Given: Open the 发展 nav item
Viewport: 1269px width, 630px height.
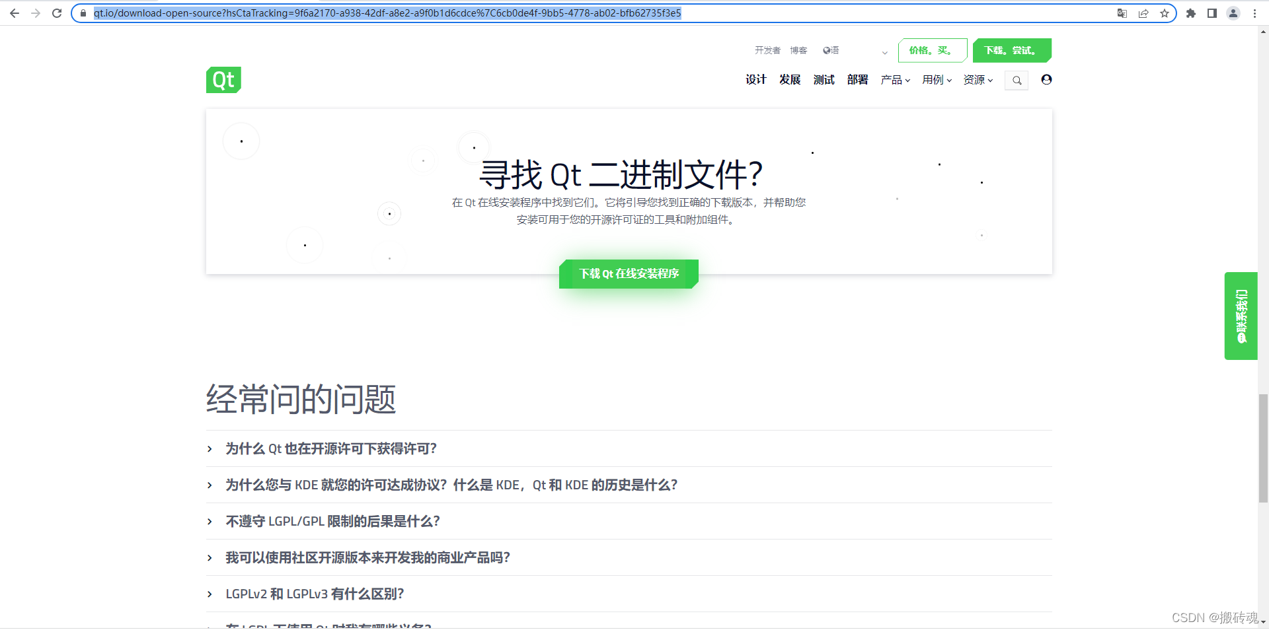Looking at the screenshot, I should (x=790, y=80).
